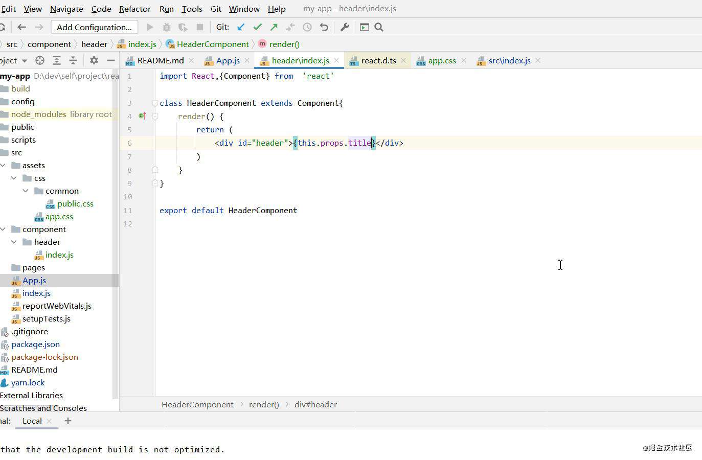
Task: Open the Code menu
Action: click(x=101, y=9)
